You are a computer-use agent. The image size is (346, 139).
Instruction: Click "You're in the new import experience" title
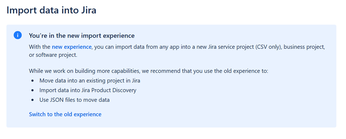[81, 36]
